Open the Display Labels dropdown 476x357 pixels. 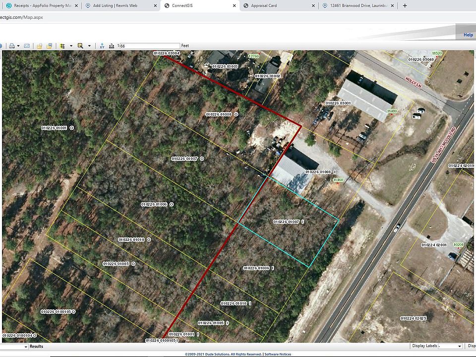click(450, 346)
